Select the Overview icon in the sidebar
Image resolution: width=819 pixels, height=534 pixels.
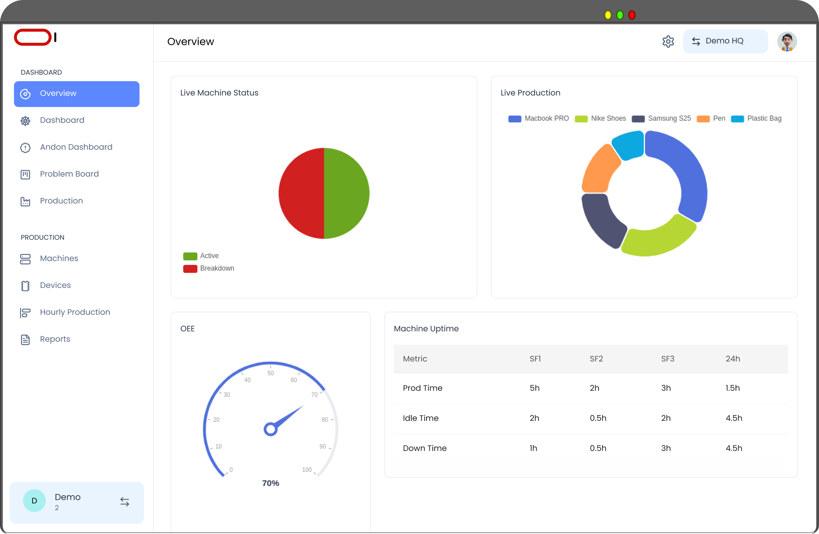(x=25, y=94)
